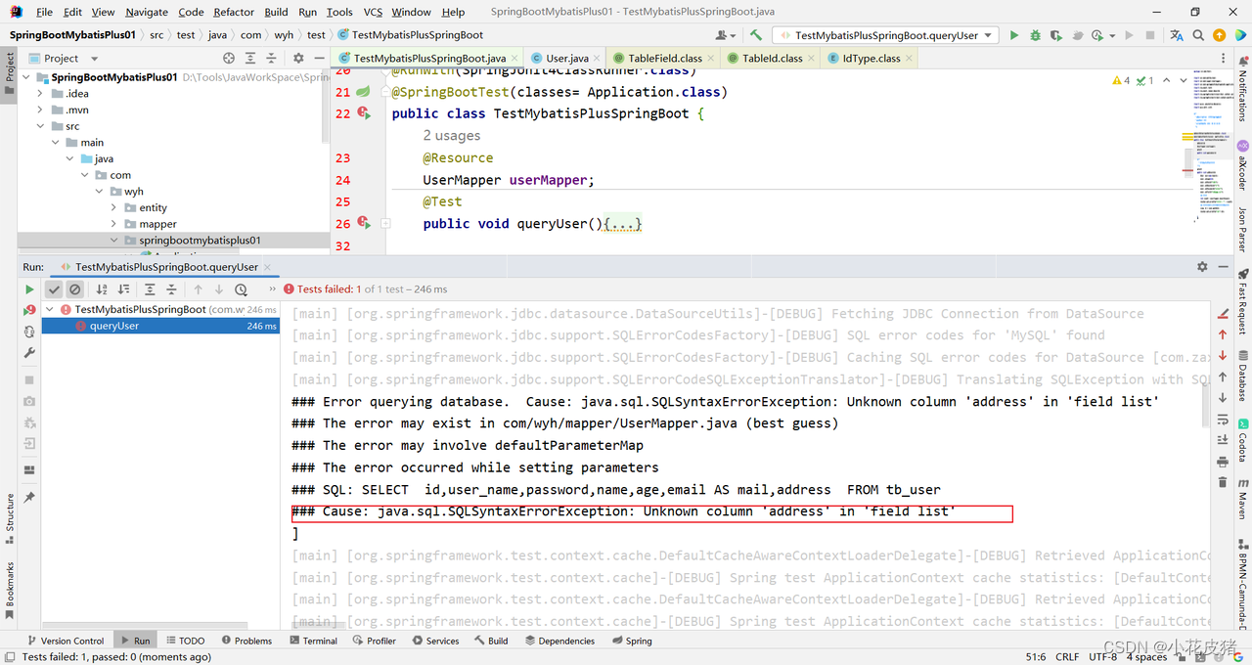Open the Run panel gear settings
Screen dimensions: 1252x665
click(1202, 267)
